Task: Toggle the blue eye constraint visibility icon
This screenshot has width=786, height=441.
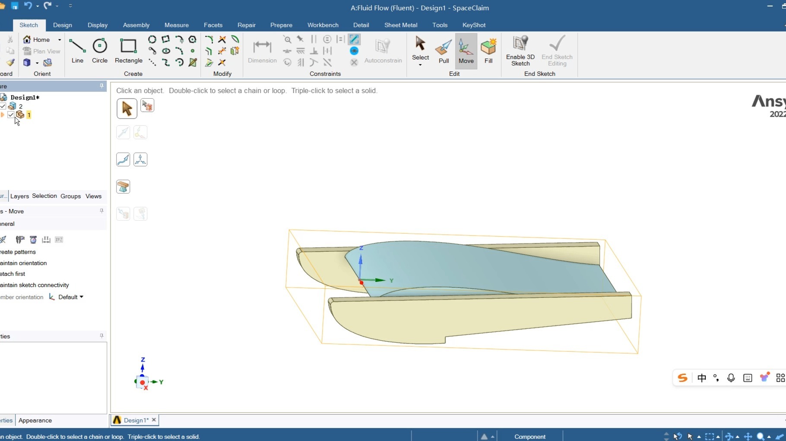Action: tap(354, 51)
